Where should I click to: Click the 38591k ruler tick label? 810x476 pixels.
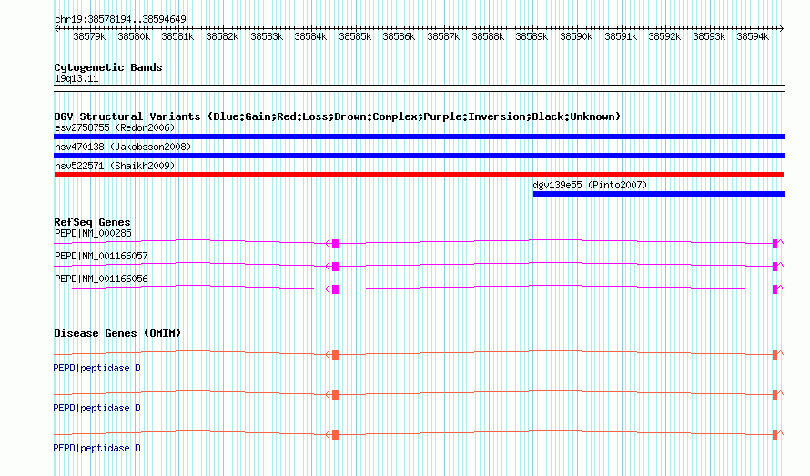click(621, 36)
